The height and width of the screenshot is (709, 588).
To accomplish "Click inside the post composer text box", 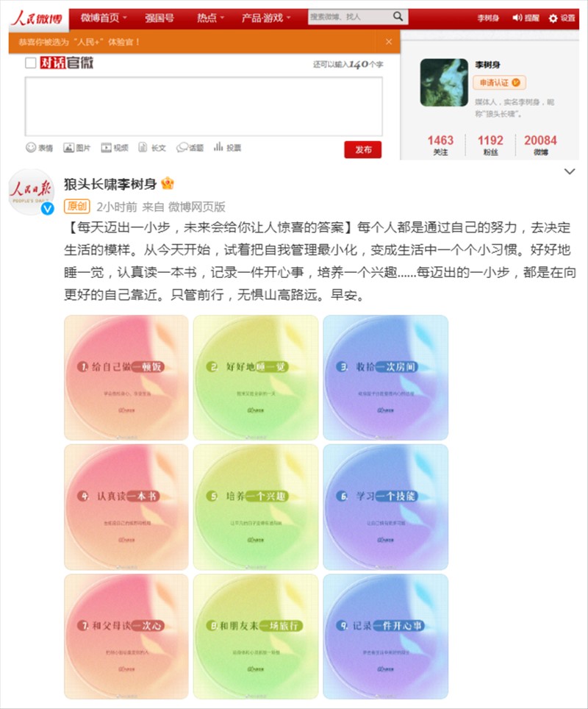I will (x=204, y=106).
